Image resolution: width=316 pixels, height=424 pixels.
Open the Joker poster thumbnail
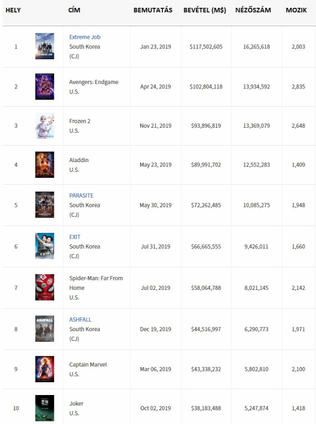coord(45,408)
